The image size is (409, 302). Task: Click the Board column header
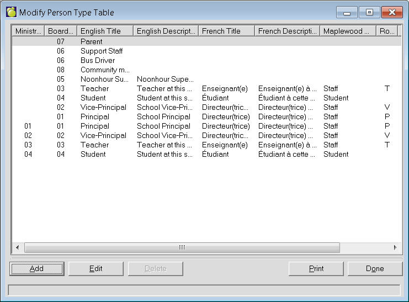pos(60,31)
